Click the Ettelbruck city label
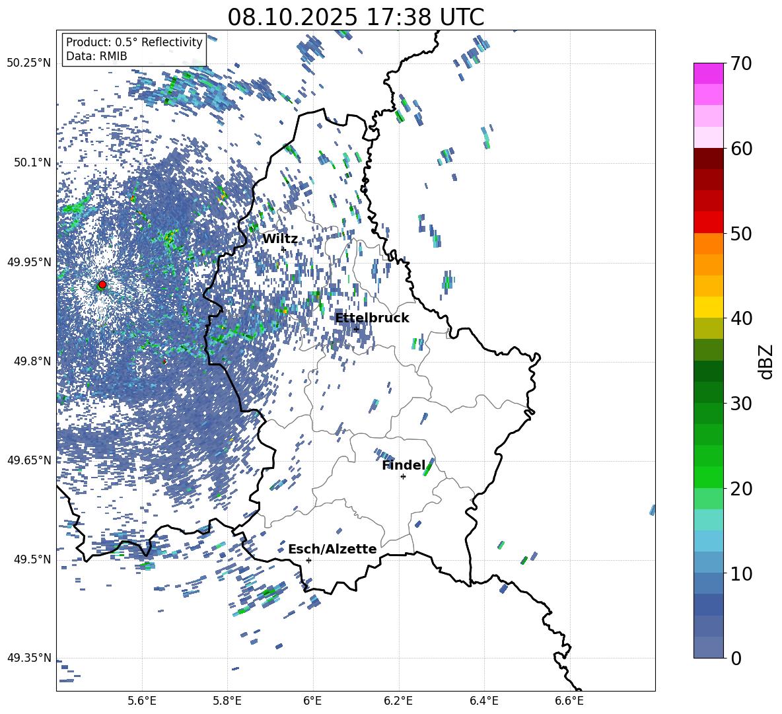The height and width of the screenshot is (714, 782). click(372, 318)
